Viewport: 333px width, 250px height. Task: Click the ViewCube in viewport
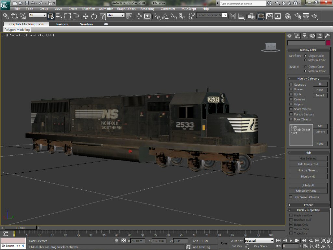tap(271, 47)
